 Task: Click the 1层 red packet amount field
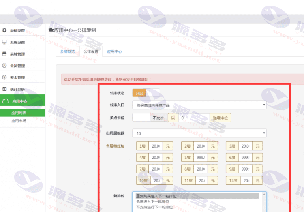coord(156,146)
